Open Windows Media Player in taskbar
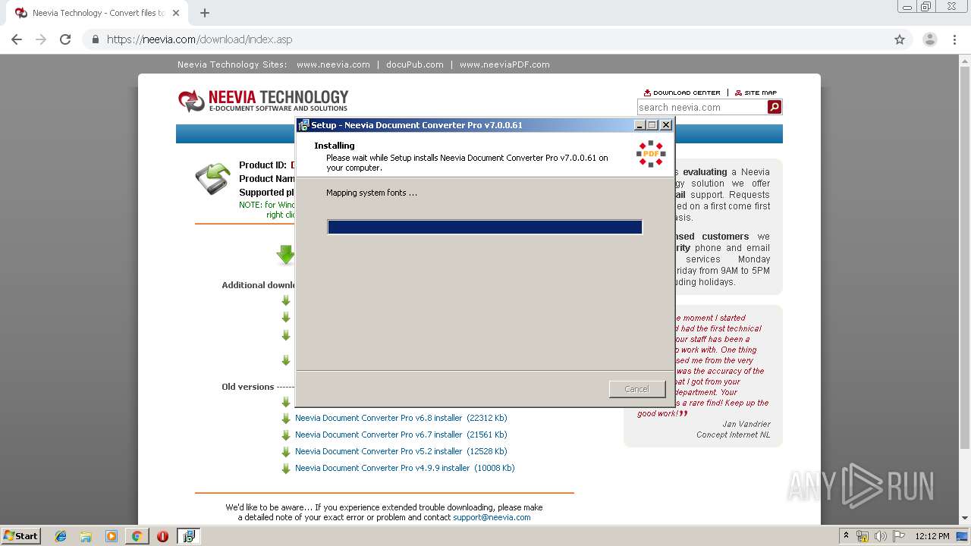Image resolution: width=971 pixels, height=546 pixels. (112, 536)
